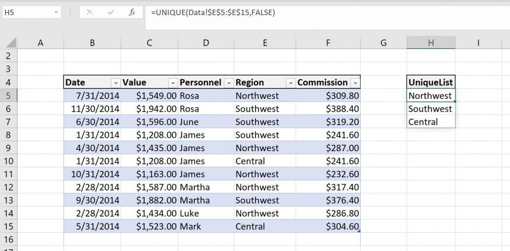The image size is (510, 251).
Task: Click the Name Box showing H5
Action: (x=27, y=12)
